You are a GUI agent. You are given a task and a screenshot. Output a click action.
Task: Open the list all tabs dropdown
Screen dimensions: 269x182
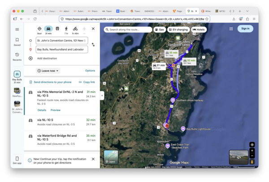247,11
